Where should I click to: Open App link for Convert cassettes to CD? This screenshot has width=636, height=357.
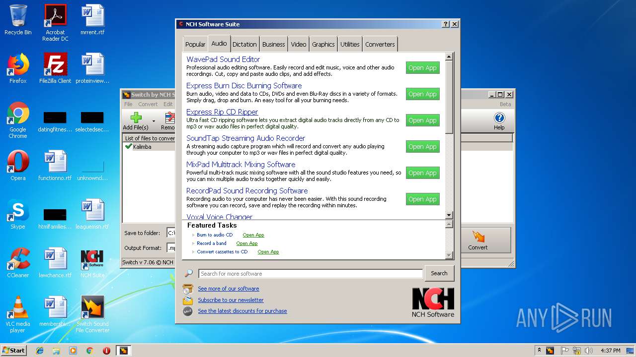click(x=268, y=252)
